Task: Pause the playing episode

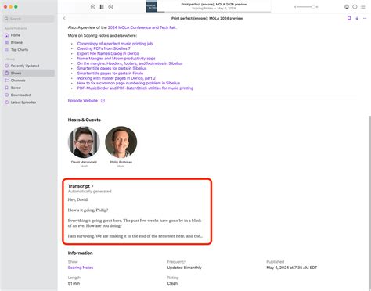Action: (x=102, y=7)
